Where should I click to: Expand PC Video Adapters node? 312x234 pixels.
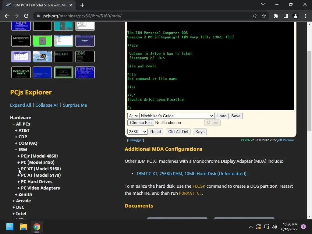pos(19,188)
